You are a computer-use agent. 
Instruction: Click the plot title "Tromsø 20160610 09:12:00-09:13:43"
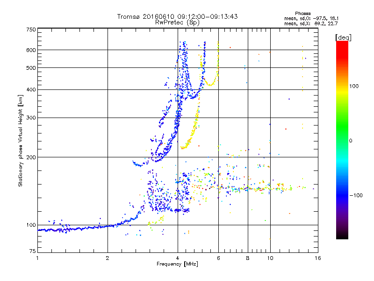[x=178, y=16]
